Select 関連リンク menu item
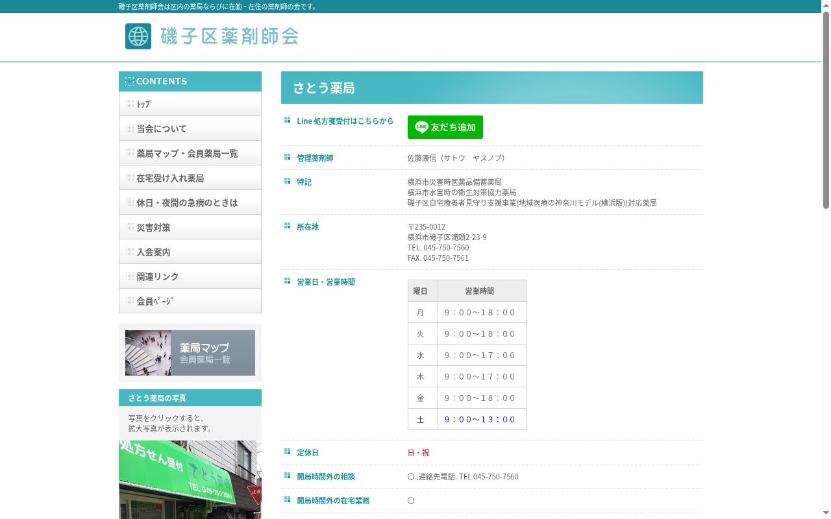The width and height of the screenshot is (831, 519). 190,276
